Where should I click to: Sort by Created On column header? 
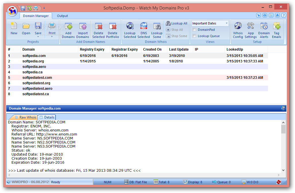coord(154,49)
